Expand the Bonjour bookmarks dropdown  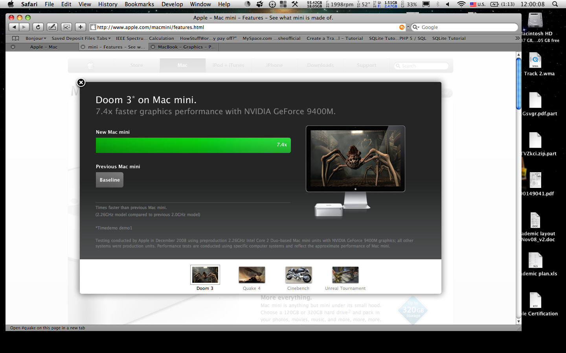tap(36, 38)
